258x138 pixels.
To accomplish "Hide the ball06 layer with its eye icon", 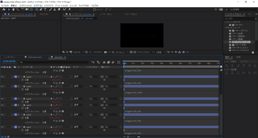I will pos(2,77).
